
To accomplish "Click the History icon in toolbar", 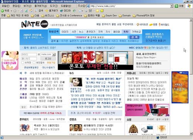I will (x=74, y=11).
